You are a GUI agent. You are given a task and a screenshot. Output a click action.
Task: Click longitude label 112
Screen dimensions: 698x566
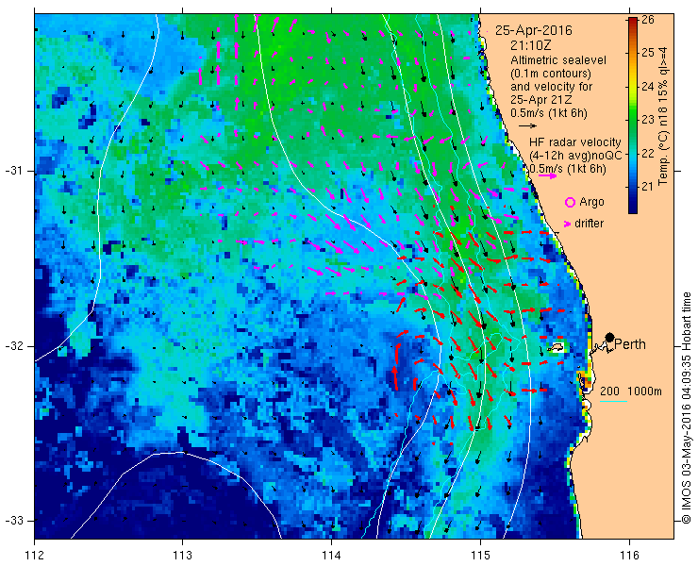point(34,556)
